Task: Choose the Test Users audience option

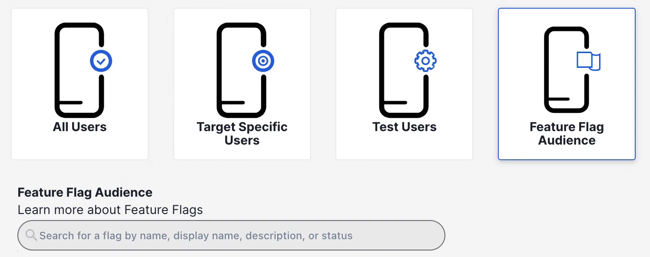Action: click(404, 84)
